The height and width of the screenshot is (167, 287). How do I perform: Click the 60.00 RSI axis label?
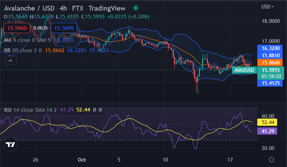[268, 116]
